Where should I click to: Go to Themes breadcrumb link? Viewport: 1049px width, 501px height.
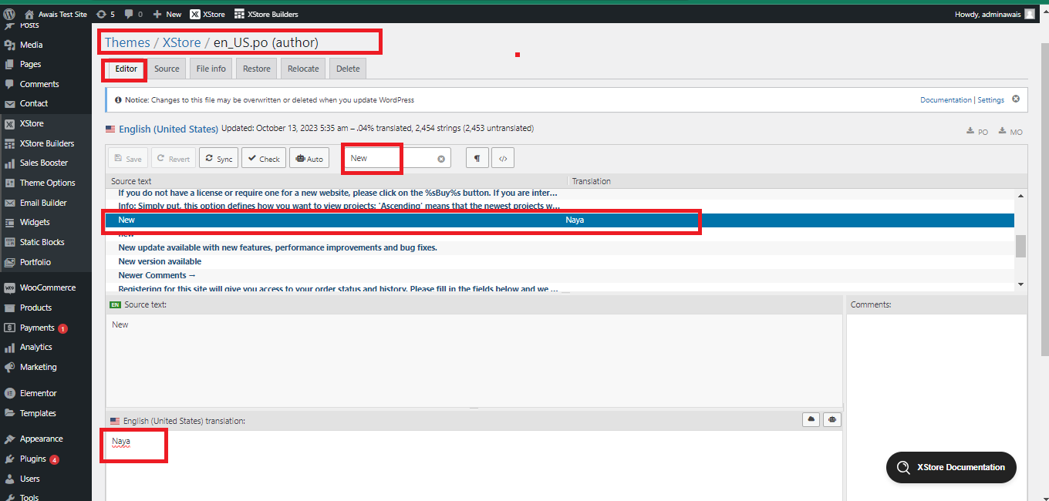click(x=127, y=42)
